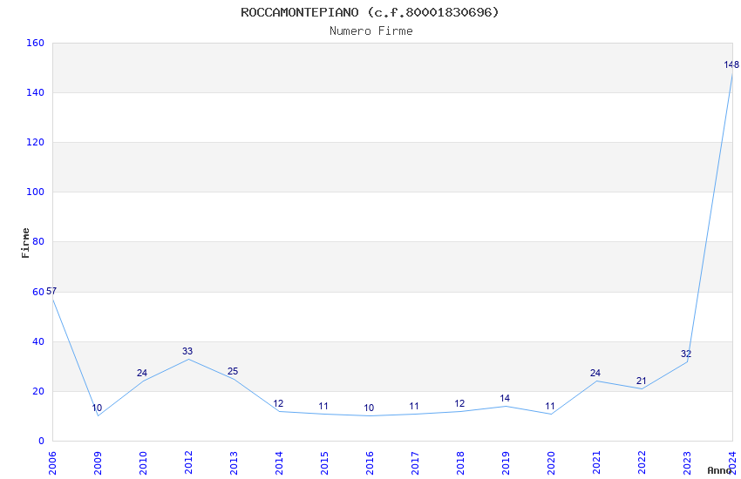Select the data label 21 for 2022
741x479 pixels.
point(641,381)
